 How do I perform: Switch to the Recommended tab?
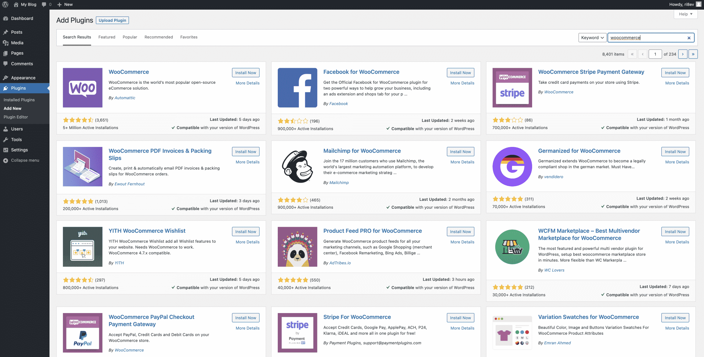[159, 37]
